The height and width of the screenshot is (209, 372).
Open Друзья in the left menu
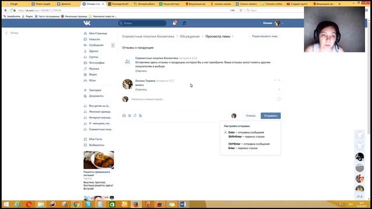tap(94, 51)
